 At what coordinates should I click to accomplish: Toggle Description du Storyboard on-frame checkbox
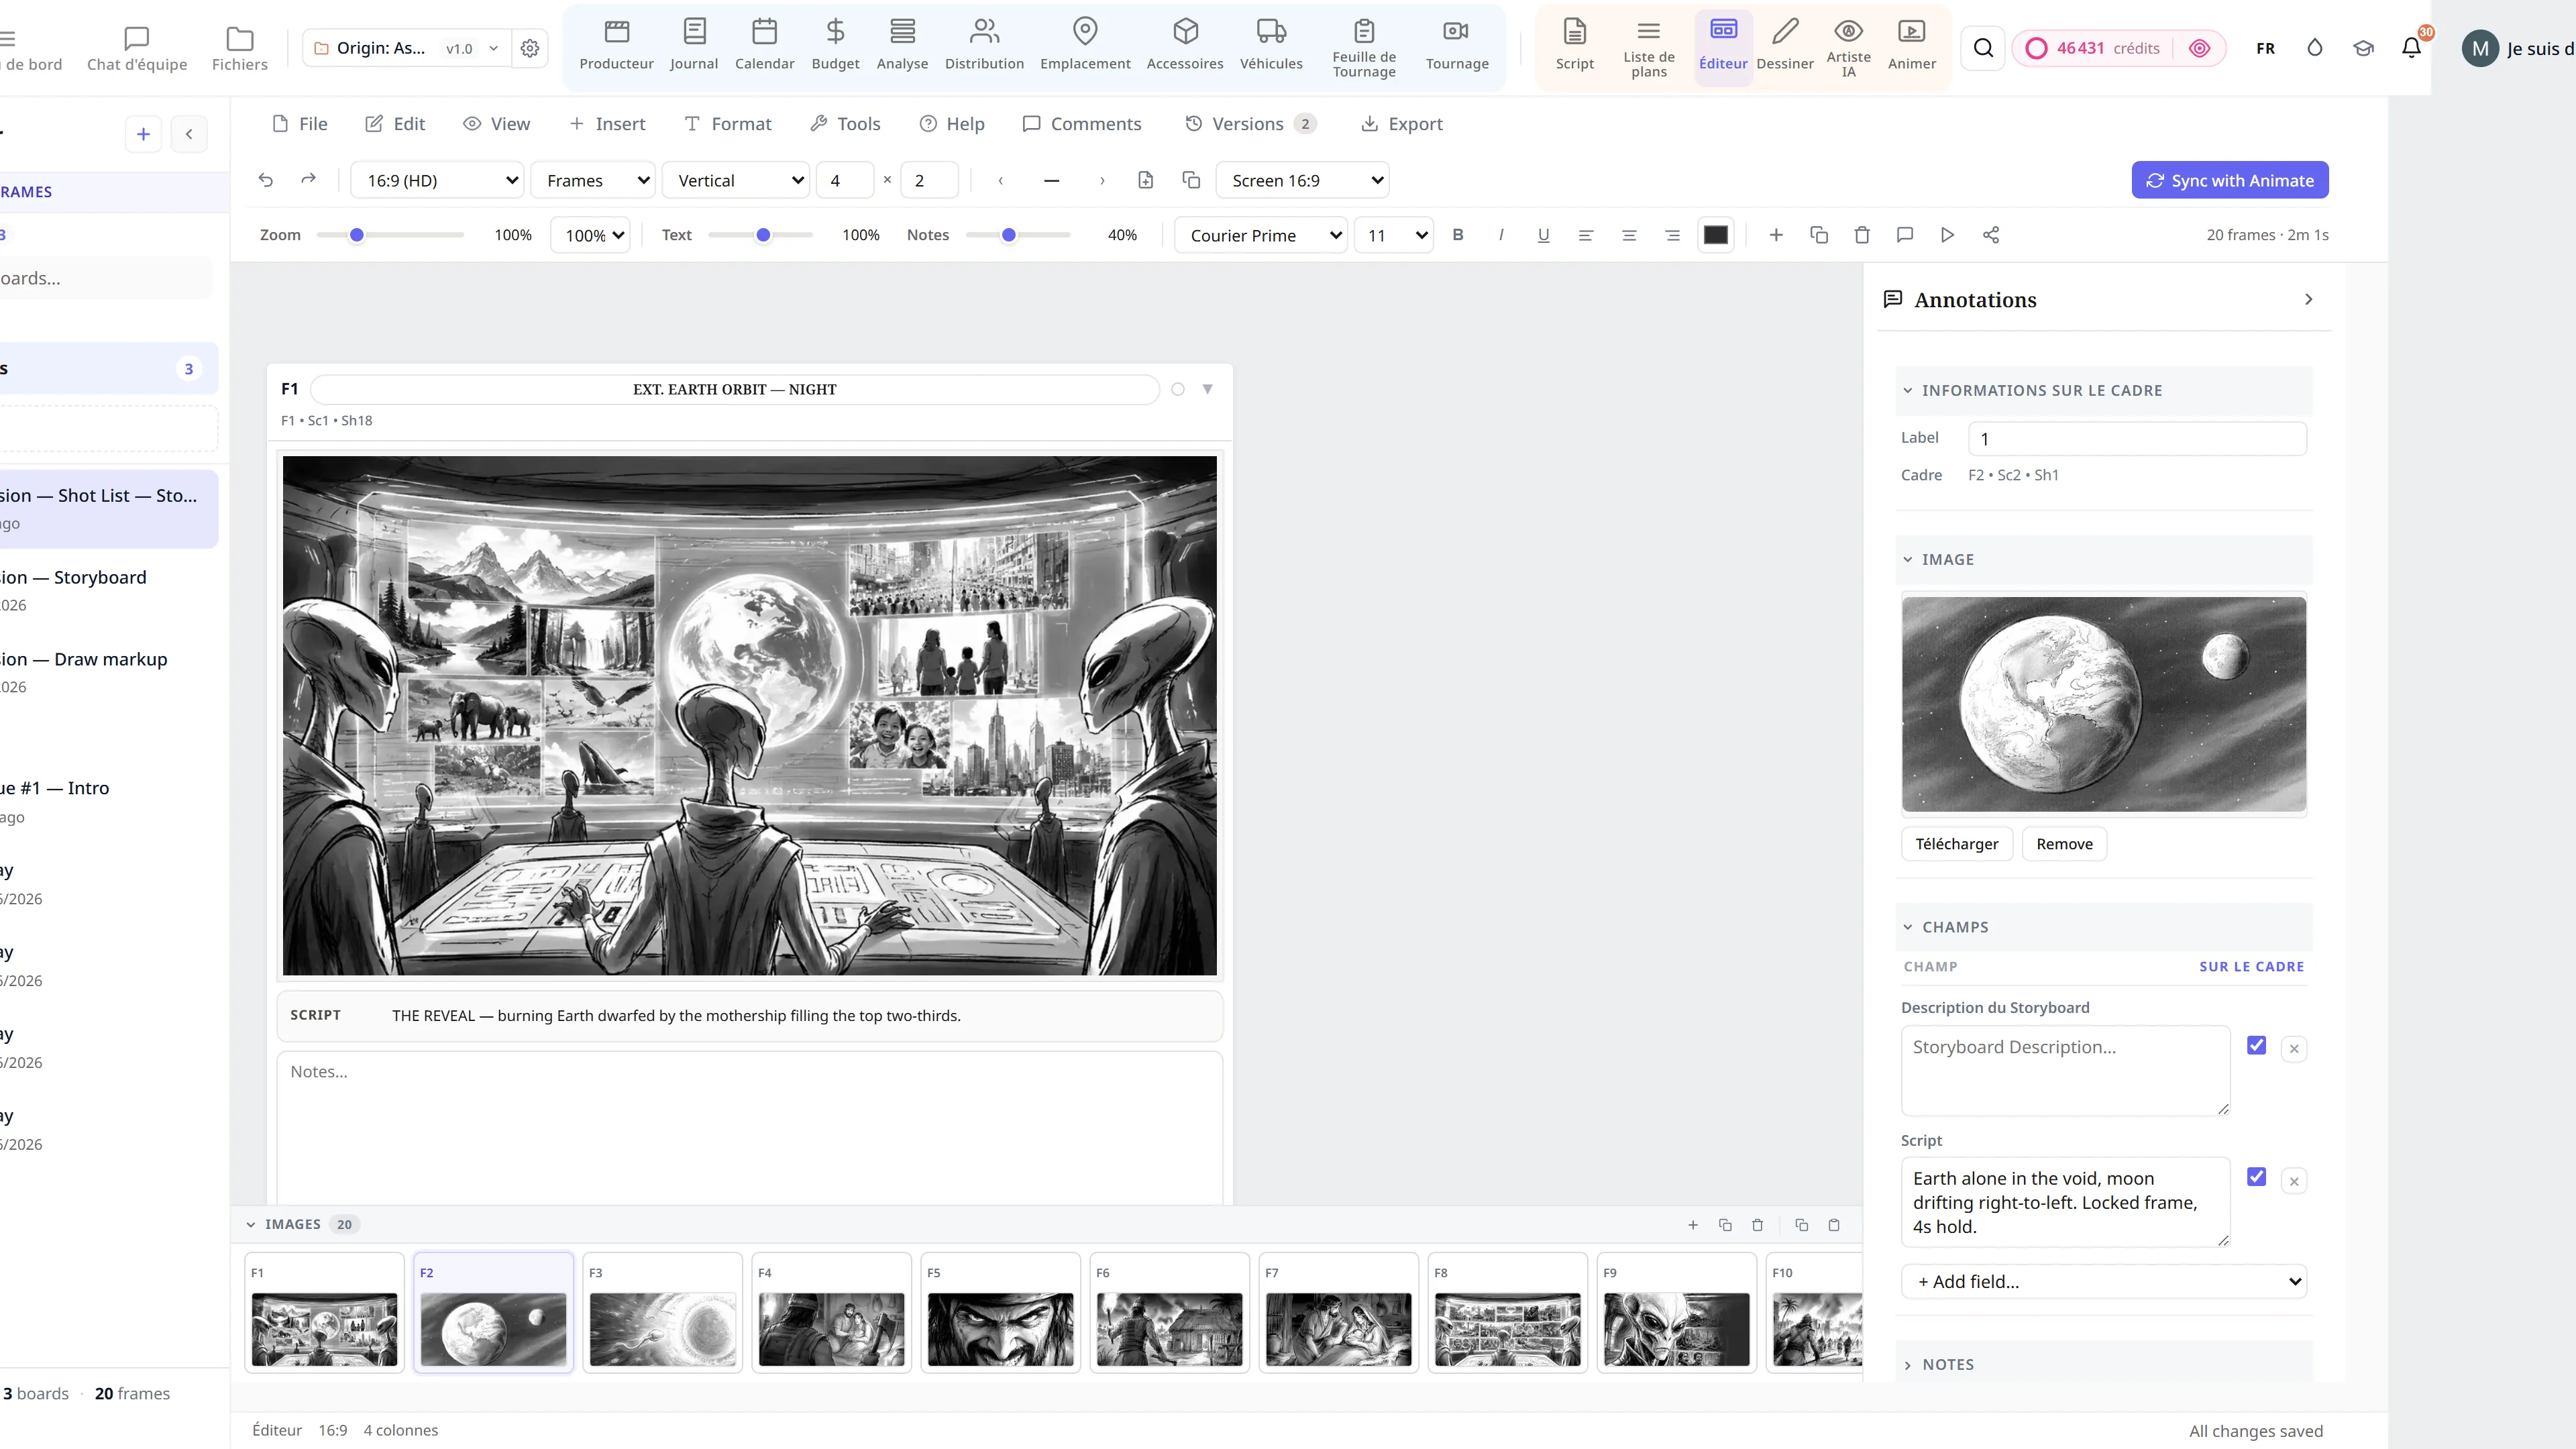[x=2256, y=1045]
